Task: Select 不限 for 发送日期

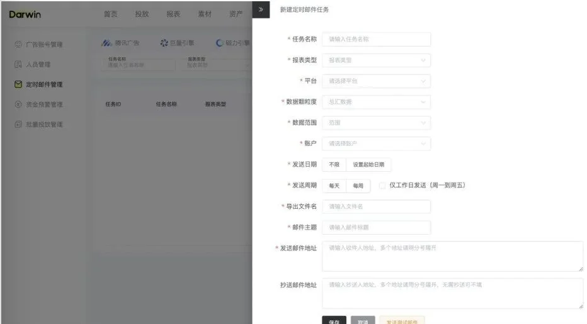Action: pyautogui.click(x=334, y=164)
